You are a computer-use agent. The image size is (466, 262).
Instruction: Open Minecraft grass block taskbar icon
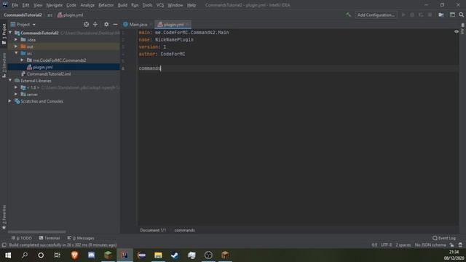click(x=108, y=255)
